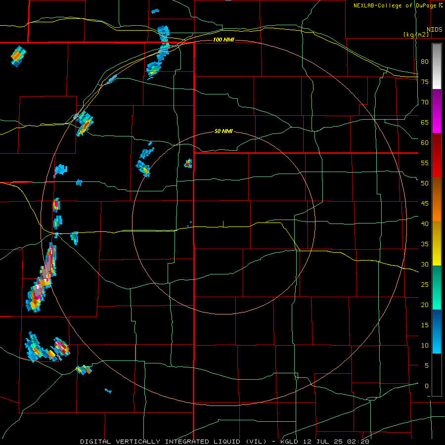Image resolution: width=445 pixels, height=445 pixels.
Task: Click the 55 value on the color scale
Action: [x=425, y=163]
